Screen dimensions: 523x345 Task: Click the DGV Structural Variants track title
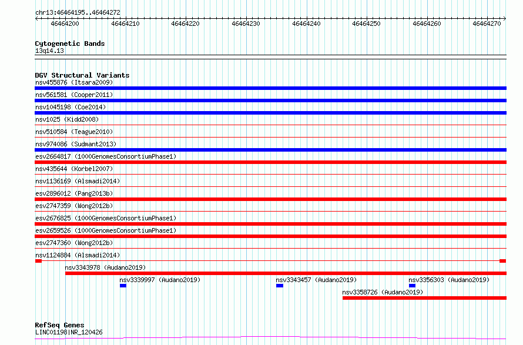point(82,75)
